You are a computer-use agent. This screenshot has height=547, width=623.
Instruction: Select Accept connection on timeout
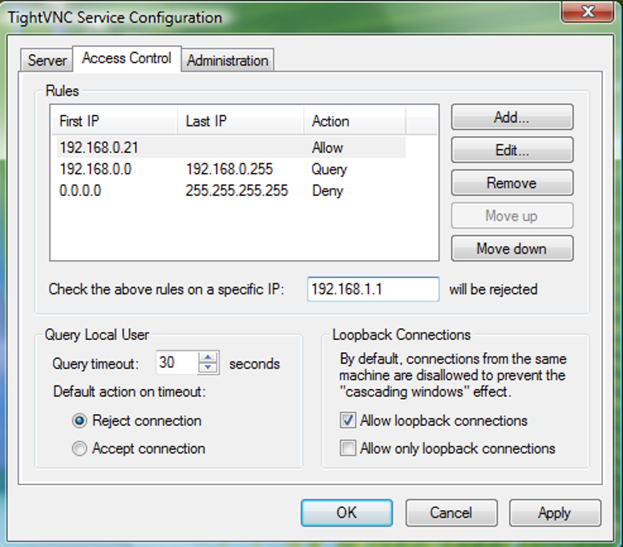79,449
